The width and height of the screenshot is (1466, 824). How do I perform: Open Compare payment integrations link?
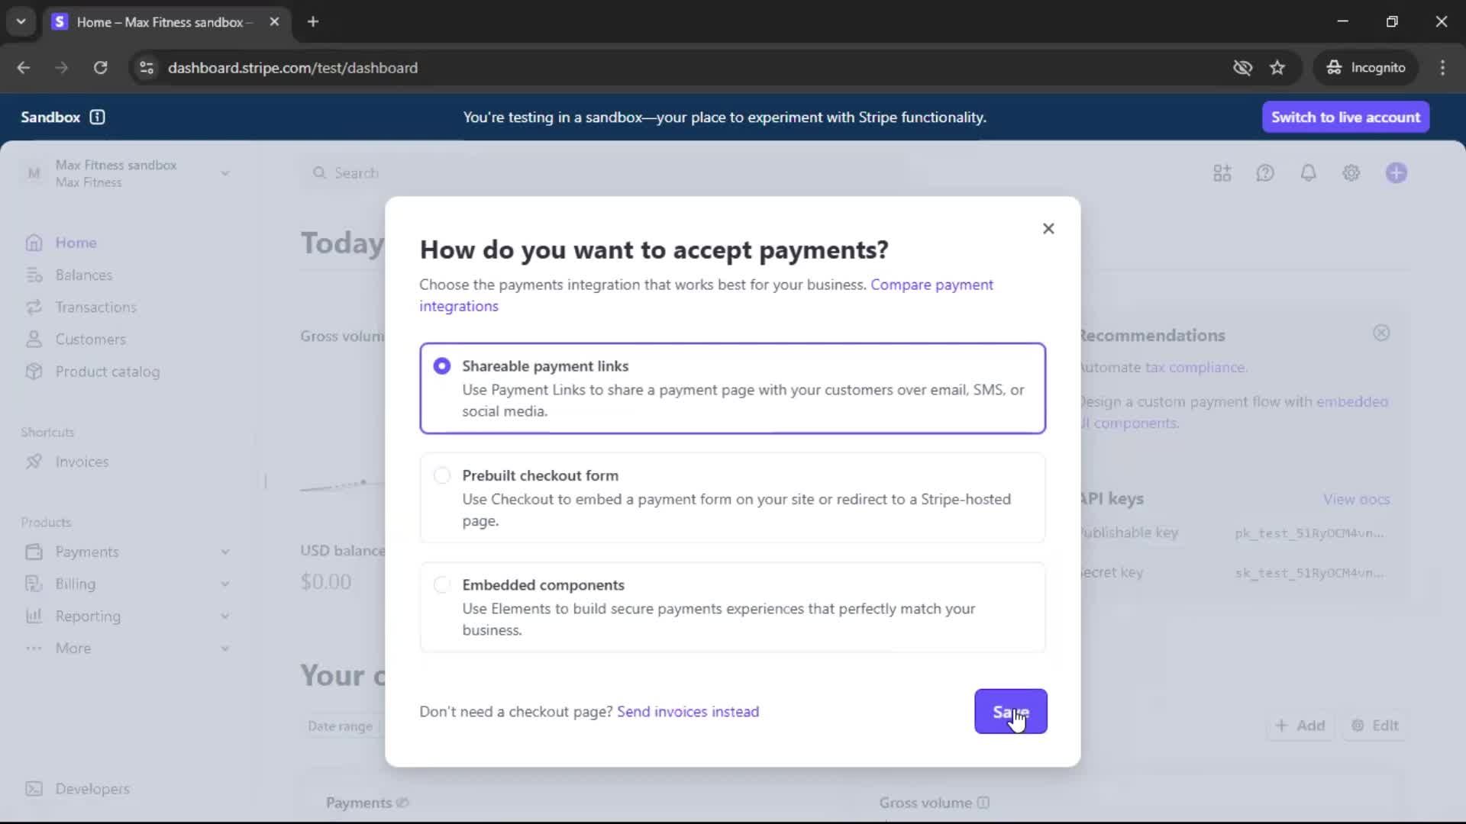coord(931,285)
